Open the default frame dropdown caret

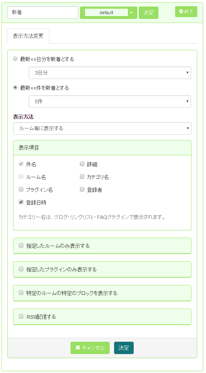(132, 13)
